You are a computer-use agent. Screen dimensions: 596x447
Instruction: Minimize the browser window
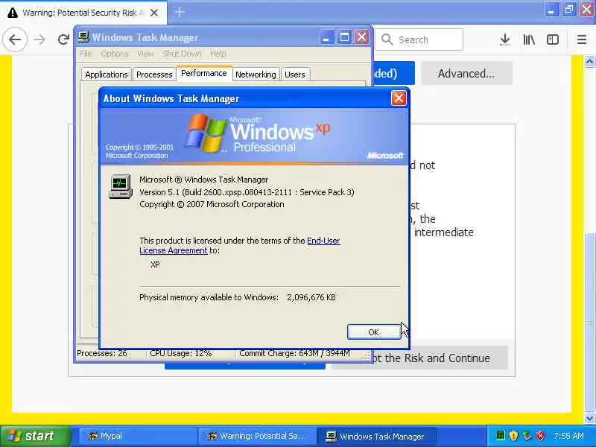pyautogui.click(x=551, y=10)
